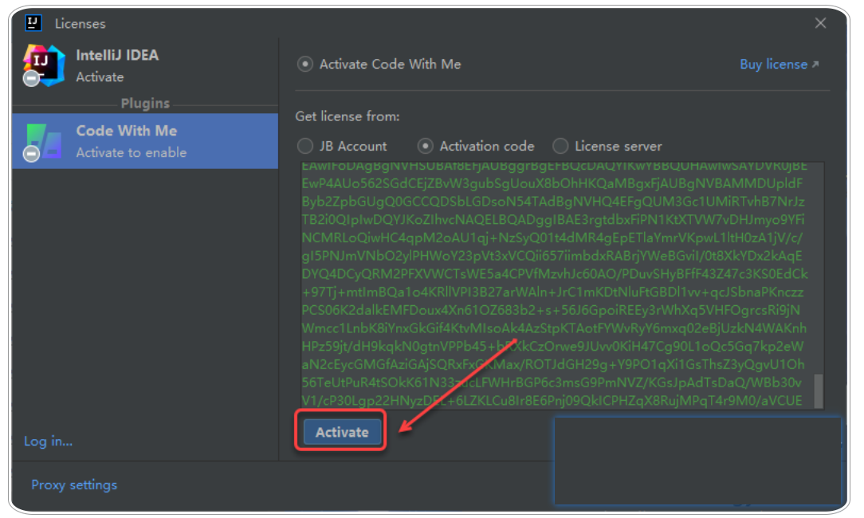Open the Buy license link
Screen dimensions: 864x518
coord(780,65)
